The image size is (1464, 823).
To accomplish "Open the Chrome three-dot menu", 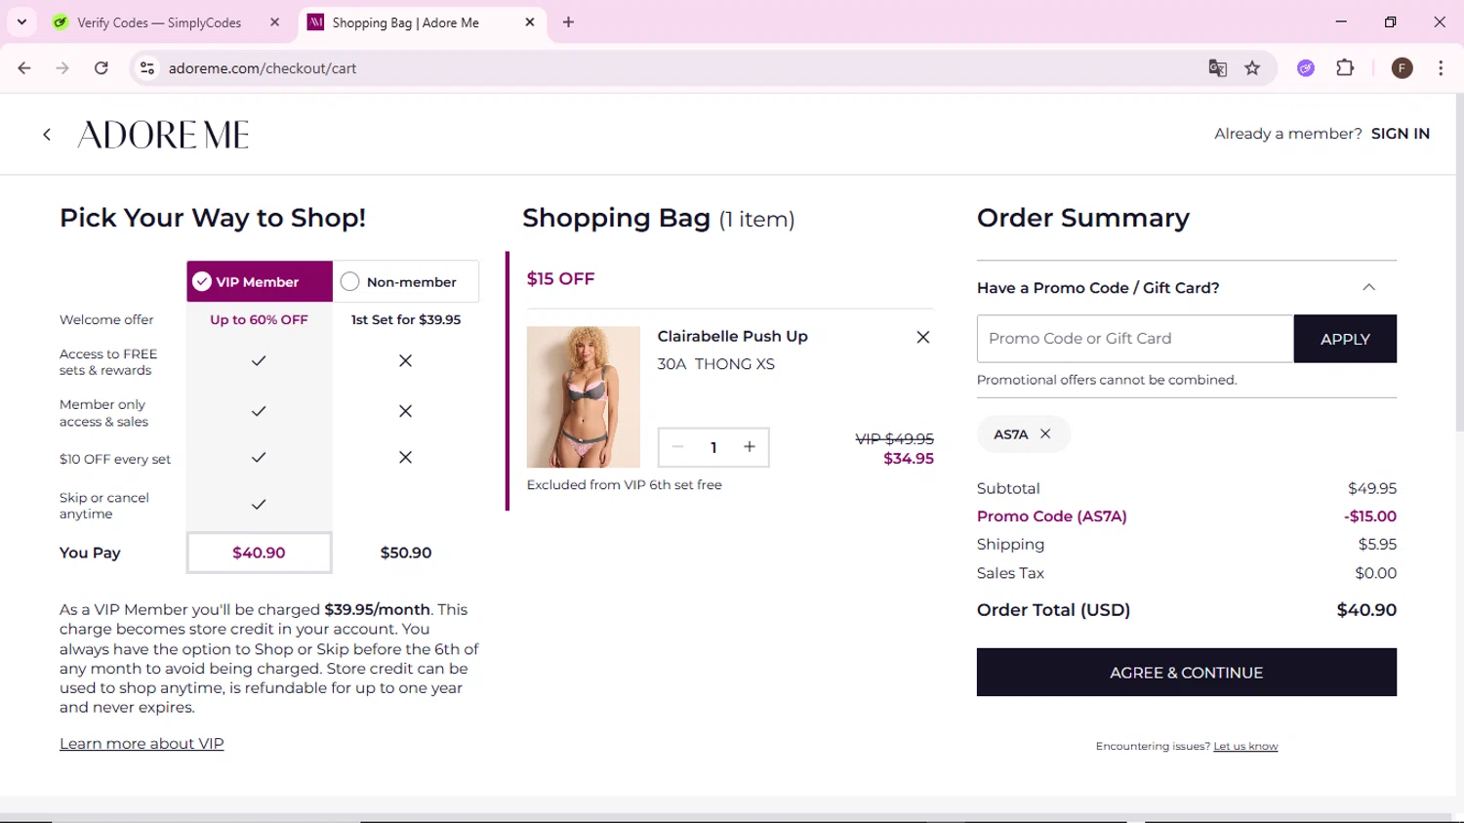I will click(1441, 68).
